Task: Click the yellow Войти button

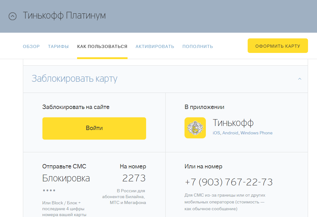Action: (x=94, y=128)
